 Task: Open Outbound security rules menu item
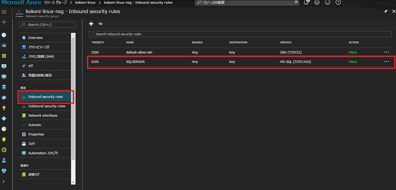coord(45,106)
